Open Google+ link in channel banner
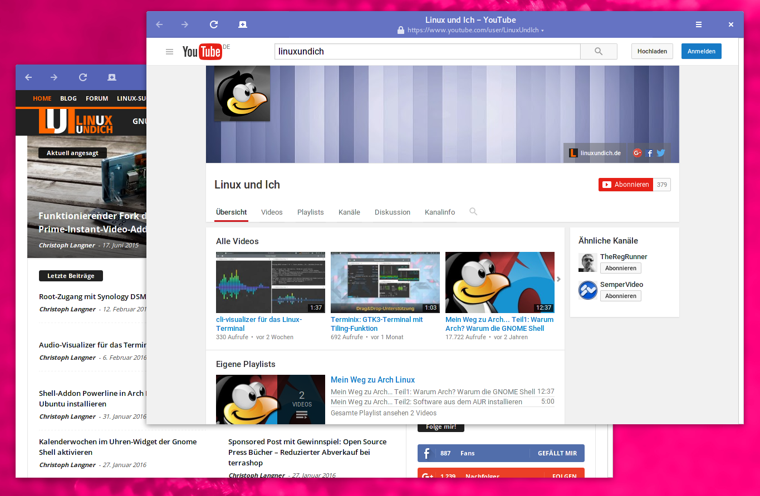 pos(638,153)
